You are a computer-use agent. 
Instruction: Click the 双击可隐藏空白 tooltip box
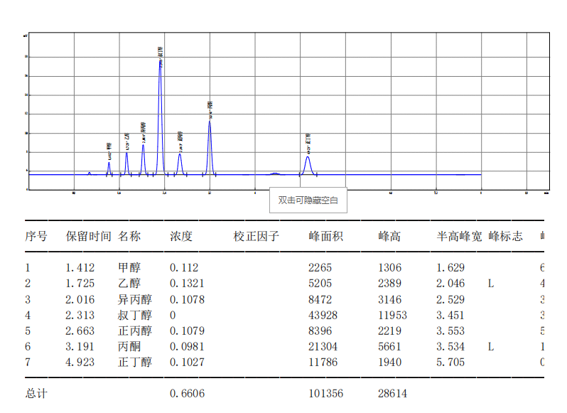[x=308, y=200]
